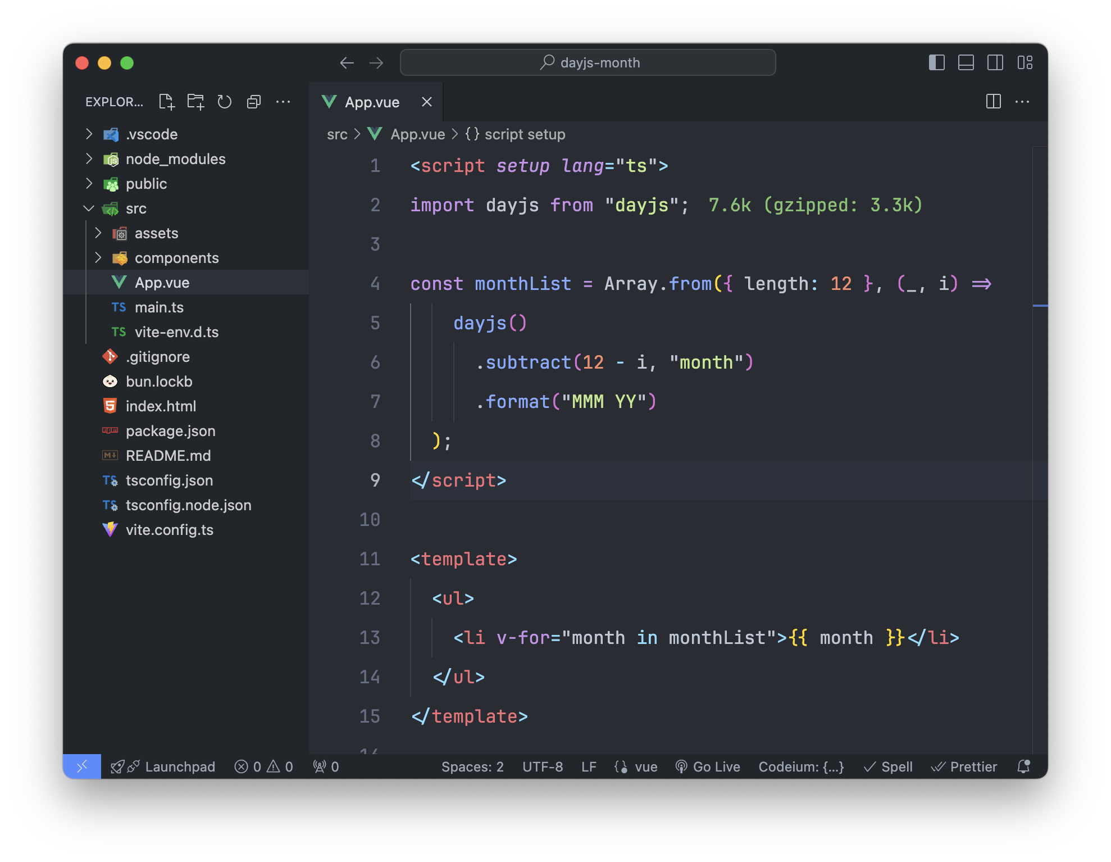Change indentation via Spaces: 2
The height and width of the screenshot is (862, 1111).
point(472,766)
